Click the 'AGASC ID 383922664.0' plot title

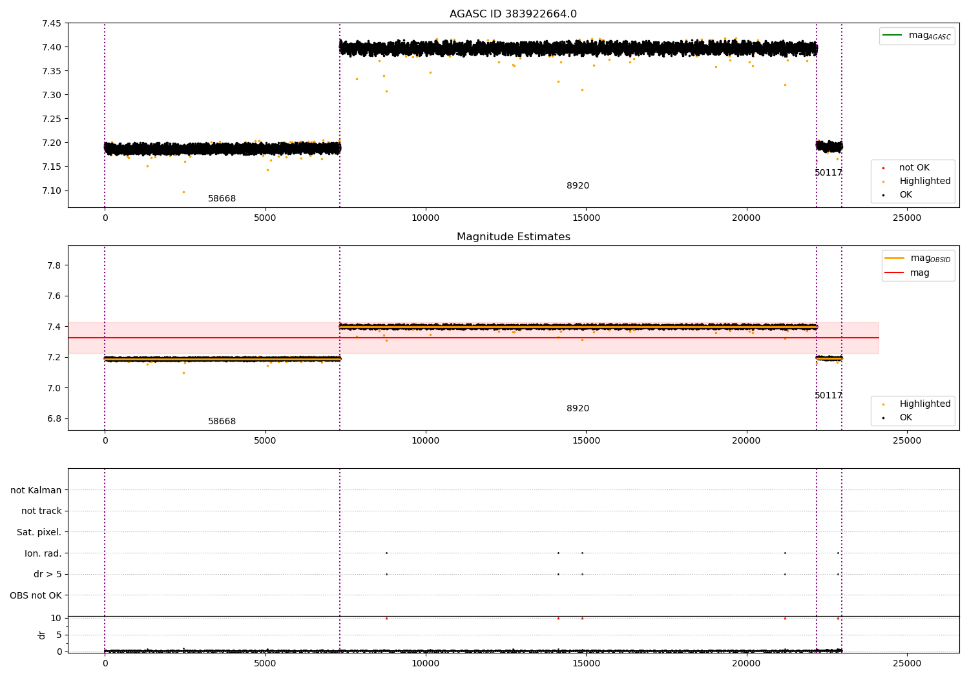click(513, 14)
